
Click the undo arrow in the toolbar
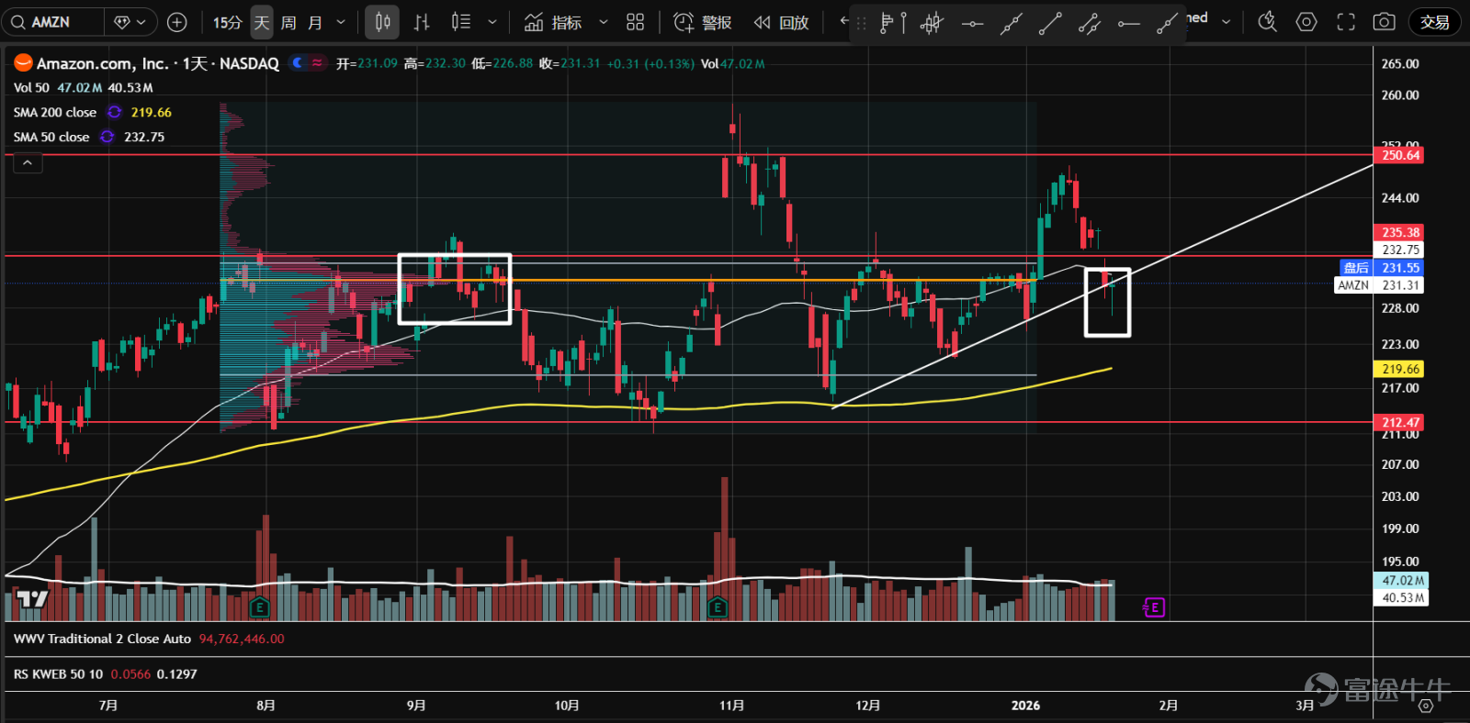tap(843, 20)
